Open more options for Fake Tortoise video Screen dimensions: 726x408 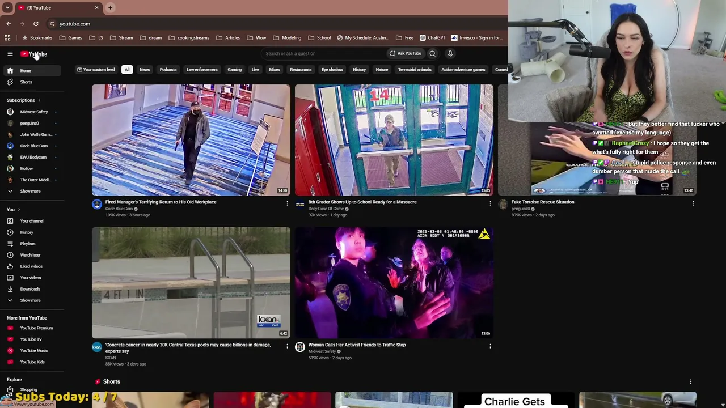(693, 203)
